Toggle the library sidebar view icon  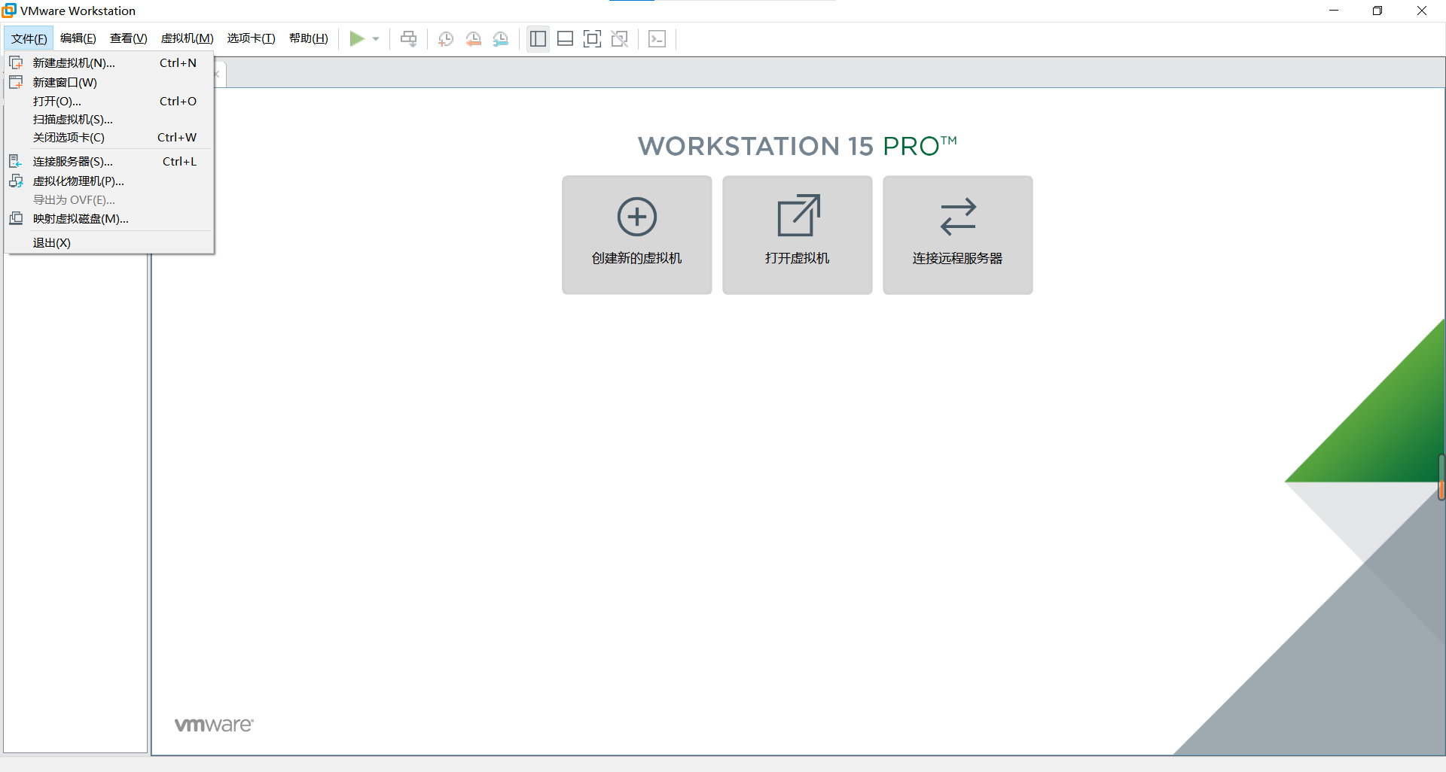tap(538, 39)
